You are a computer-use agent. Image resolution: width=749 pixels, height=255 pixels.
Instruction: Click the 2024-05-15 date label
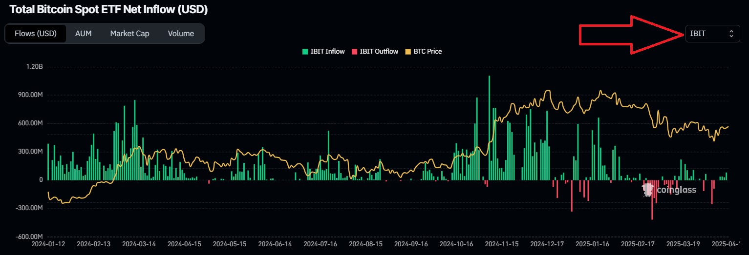[x=230, y=243]
